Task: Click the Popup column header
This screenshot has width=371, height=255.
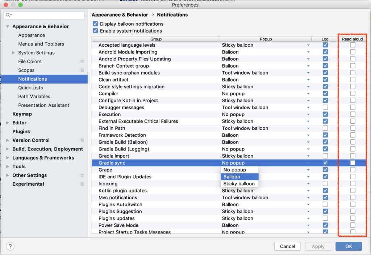Action: [x=266, y=39]
